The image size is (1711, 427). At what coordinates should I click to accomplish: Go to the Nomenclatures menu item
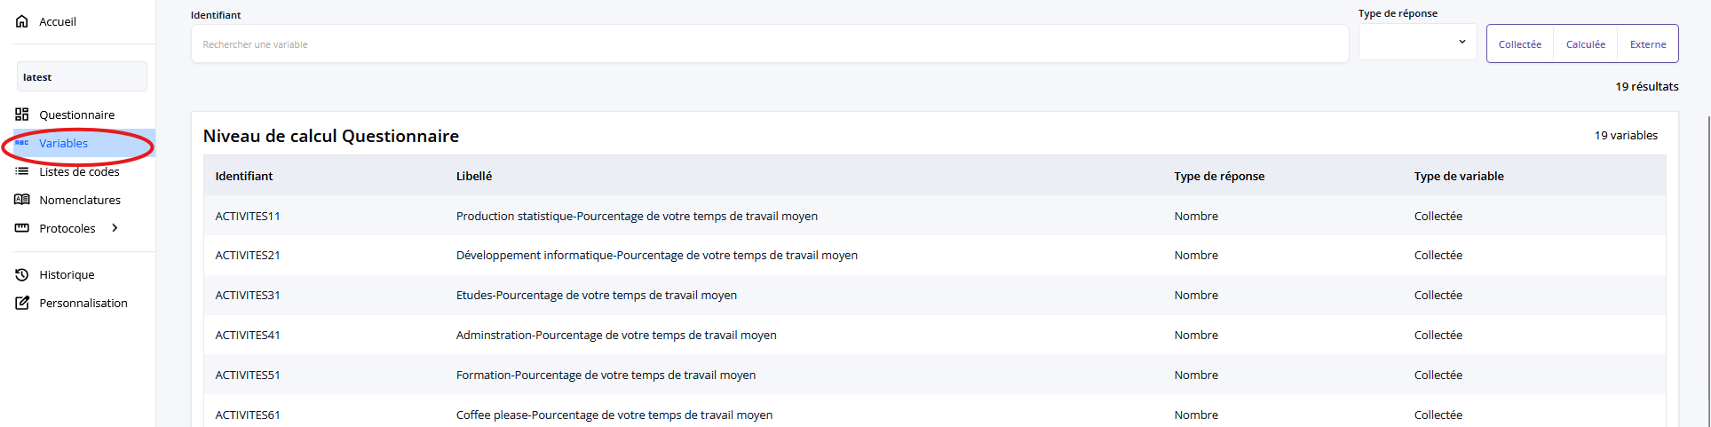click(80, 200)
